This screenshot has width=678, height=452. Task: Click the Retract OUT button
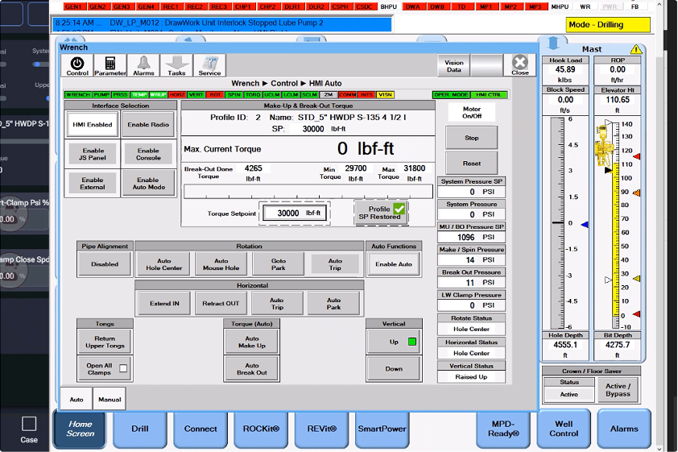221,303
